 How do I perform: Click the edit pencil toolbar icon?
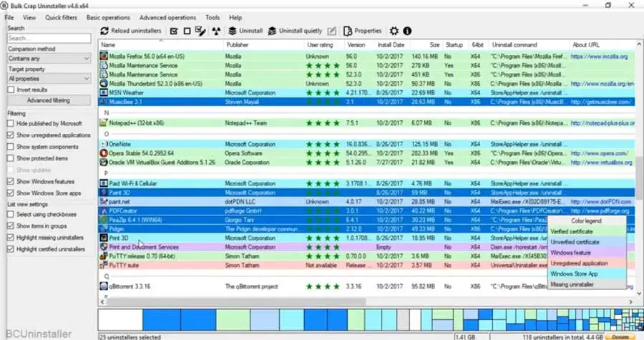332,31
